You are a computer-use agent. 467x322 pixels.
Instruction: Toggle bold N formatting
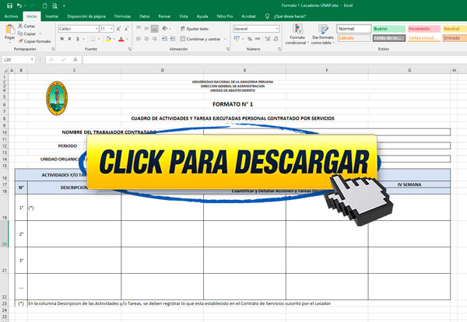61,38
